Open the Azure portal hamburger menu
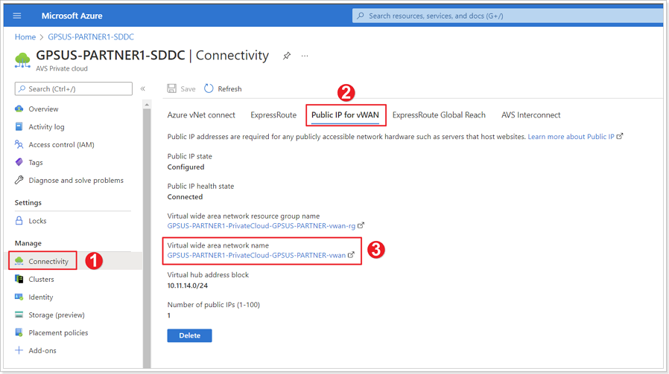 coord(17,16)
